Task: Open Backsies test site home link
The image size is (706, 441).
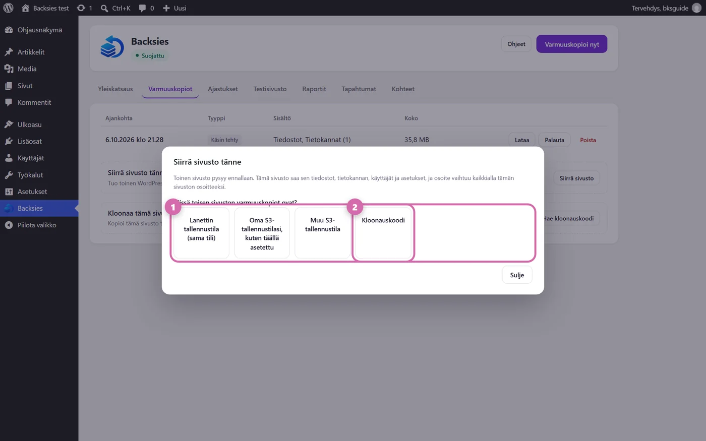Action: [45, 8]
